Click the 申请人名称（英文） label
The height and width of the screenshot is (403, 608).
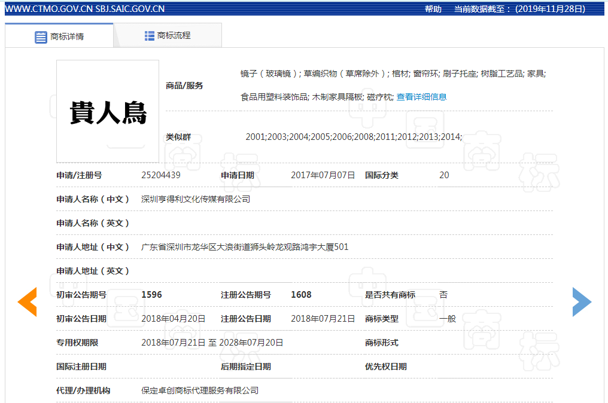click(93, 223)
